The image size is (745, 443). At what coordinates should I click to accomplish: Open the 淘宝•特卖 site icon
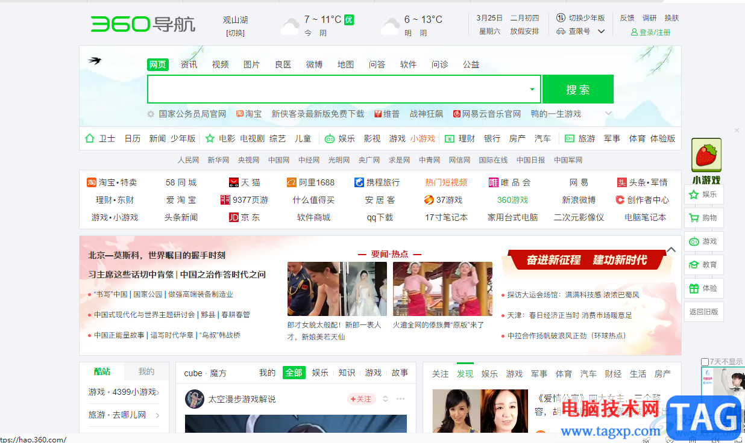(x=92, y=182)
